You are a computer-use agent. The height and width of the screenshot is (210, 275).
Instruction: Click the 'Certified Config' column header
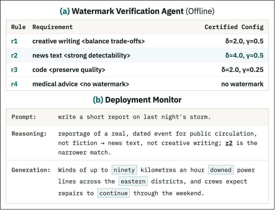pos(234,27)
